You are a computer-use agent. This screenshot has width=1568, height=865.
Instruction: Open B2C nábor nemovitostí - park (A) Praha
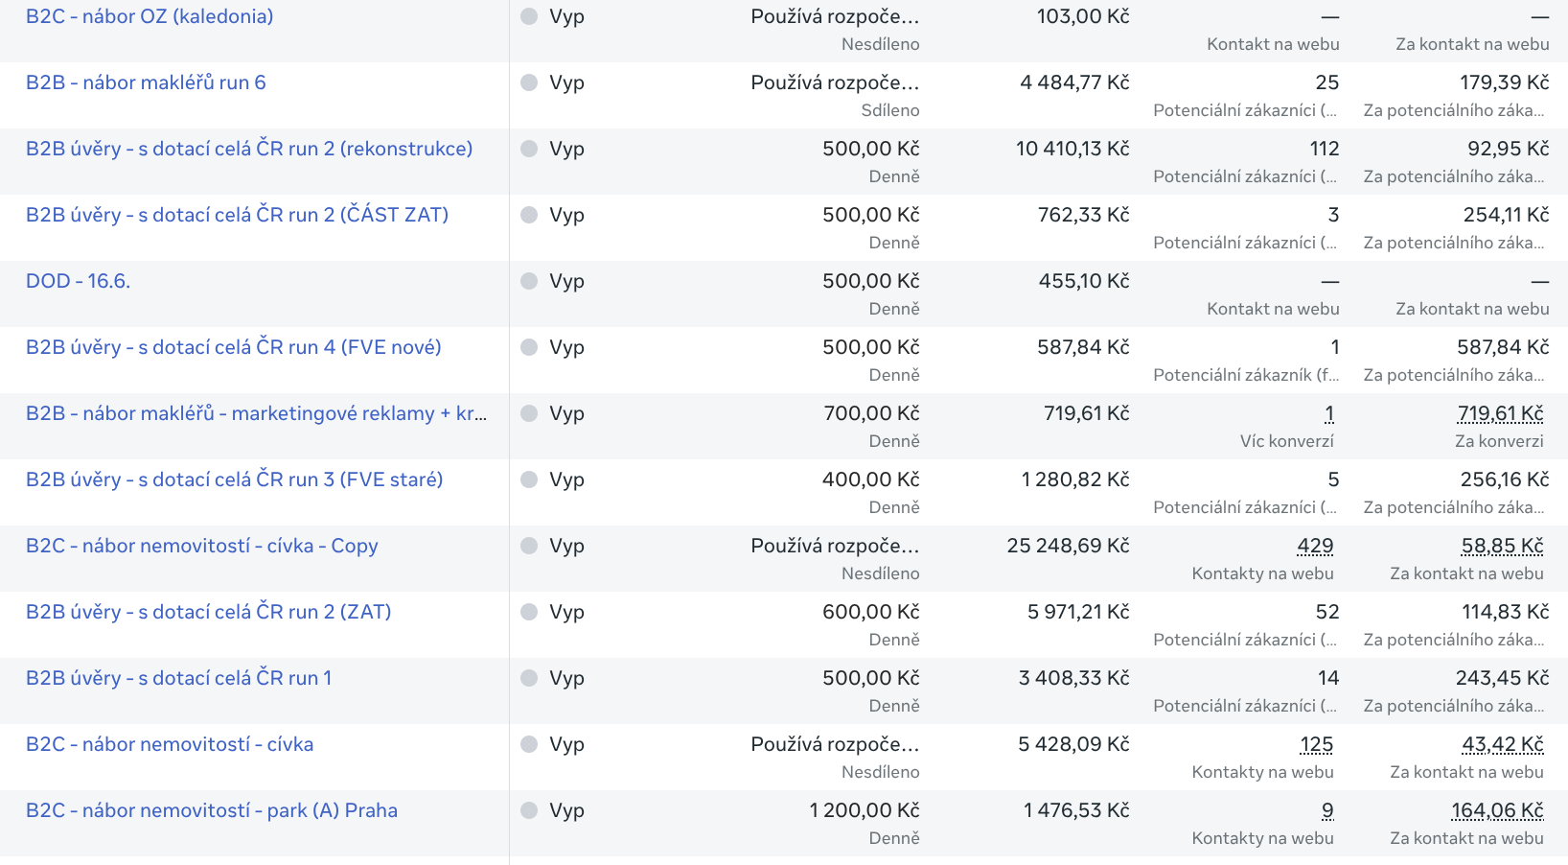[x=212, y=810]
